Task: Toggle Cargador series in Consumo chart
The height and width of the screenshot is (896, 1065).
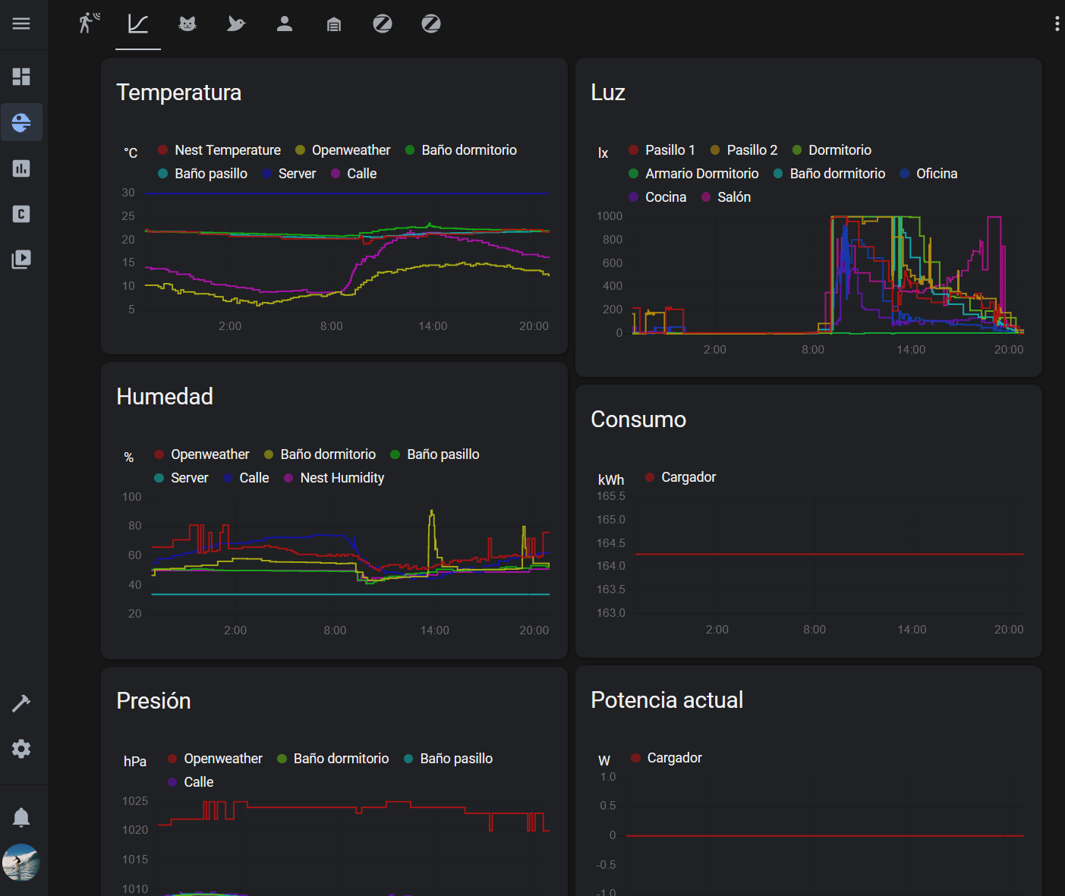Action: pyautogui.click(x=680, y=477)
